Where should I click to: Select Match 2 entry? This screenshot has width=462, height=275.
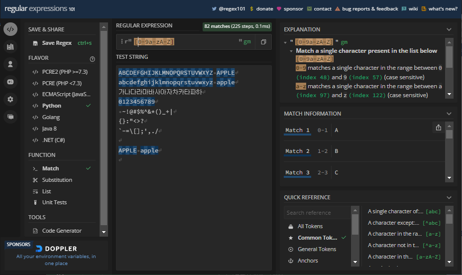coord(364,151)
